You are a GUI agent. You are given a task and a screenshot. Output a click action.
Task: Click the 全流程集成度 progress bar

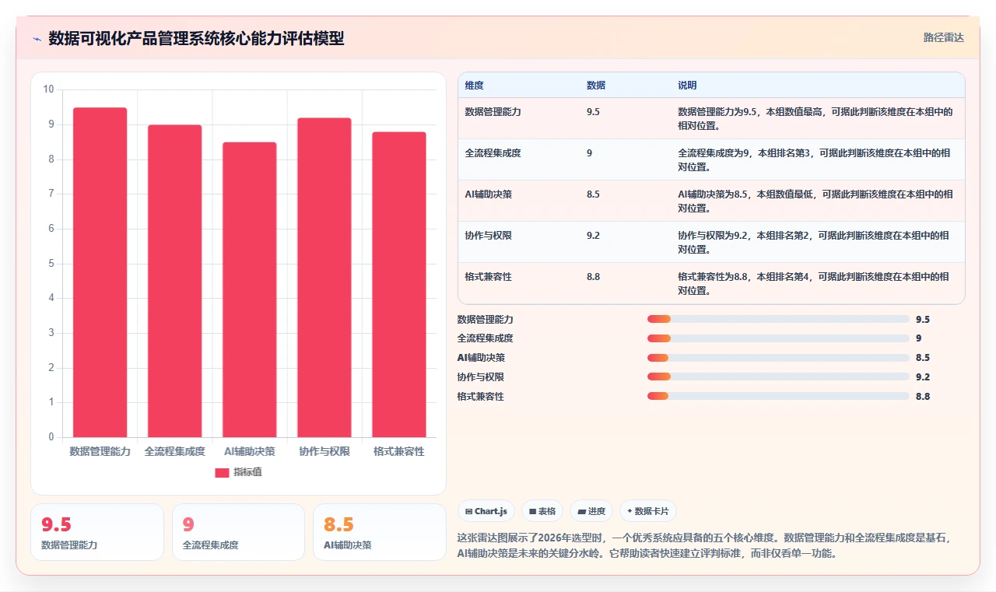pos(778,338)
